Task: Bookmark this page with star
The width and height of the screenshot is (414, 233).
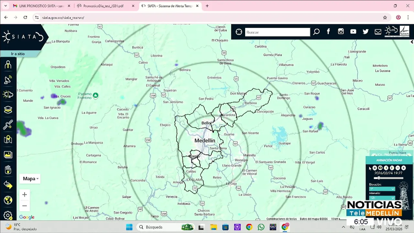Action: 385,17
